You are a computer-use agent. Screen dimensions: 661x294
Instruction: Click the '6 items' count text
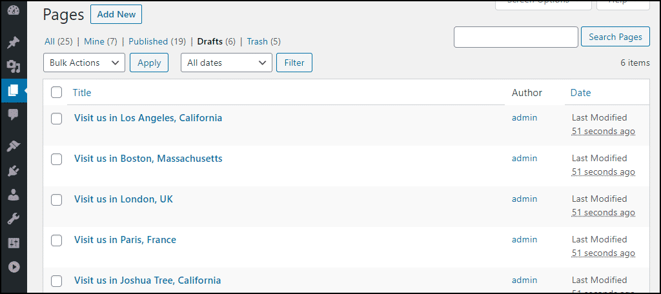point(635,63)
